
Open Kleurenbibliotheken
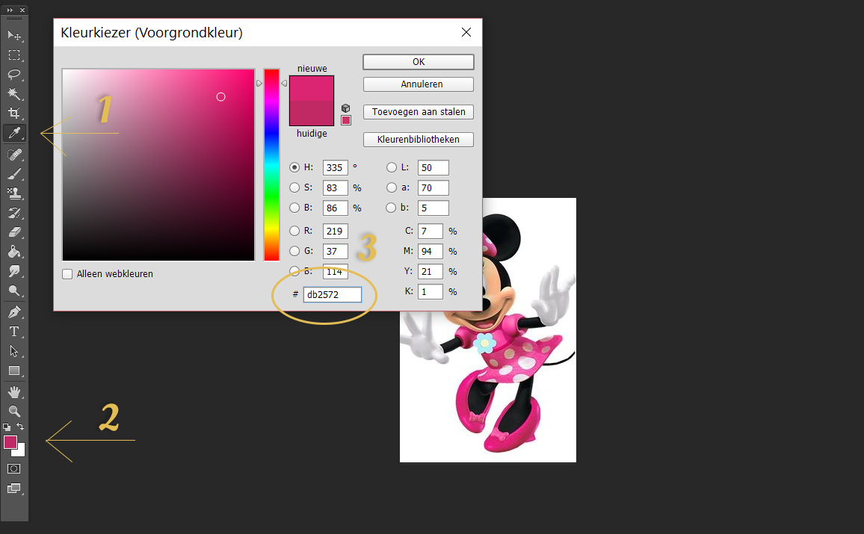pos(419,139)
